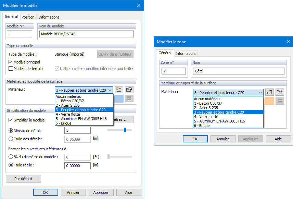Choose 5 - Aluminium EN-AW 3005 H16 in model dialog
This screenshot has width=293, height=199.
click(x=84, y=119)
